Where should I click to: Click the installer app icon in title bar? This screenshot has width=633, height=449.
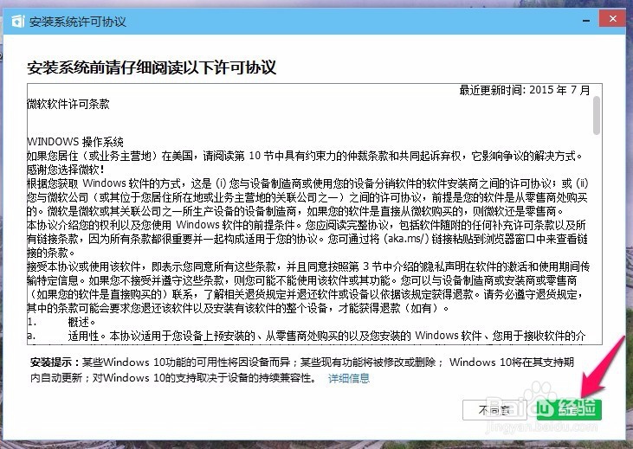coord(18,22)
